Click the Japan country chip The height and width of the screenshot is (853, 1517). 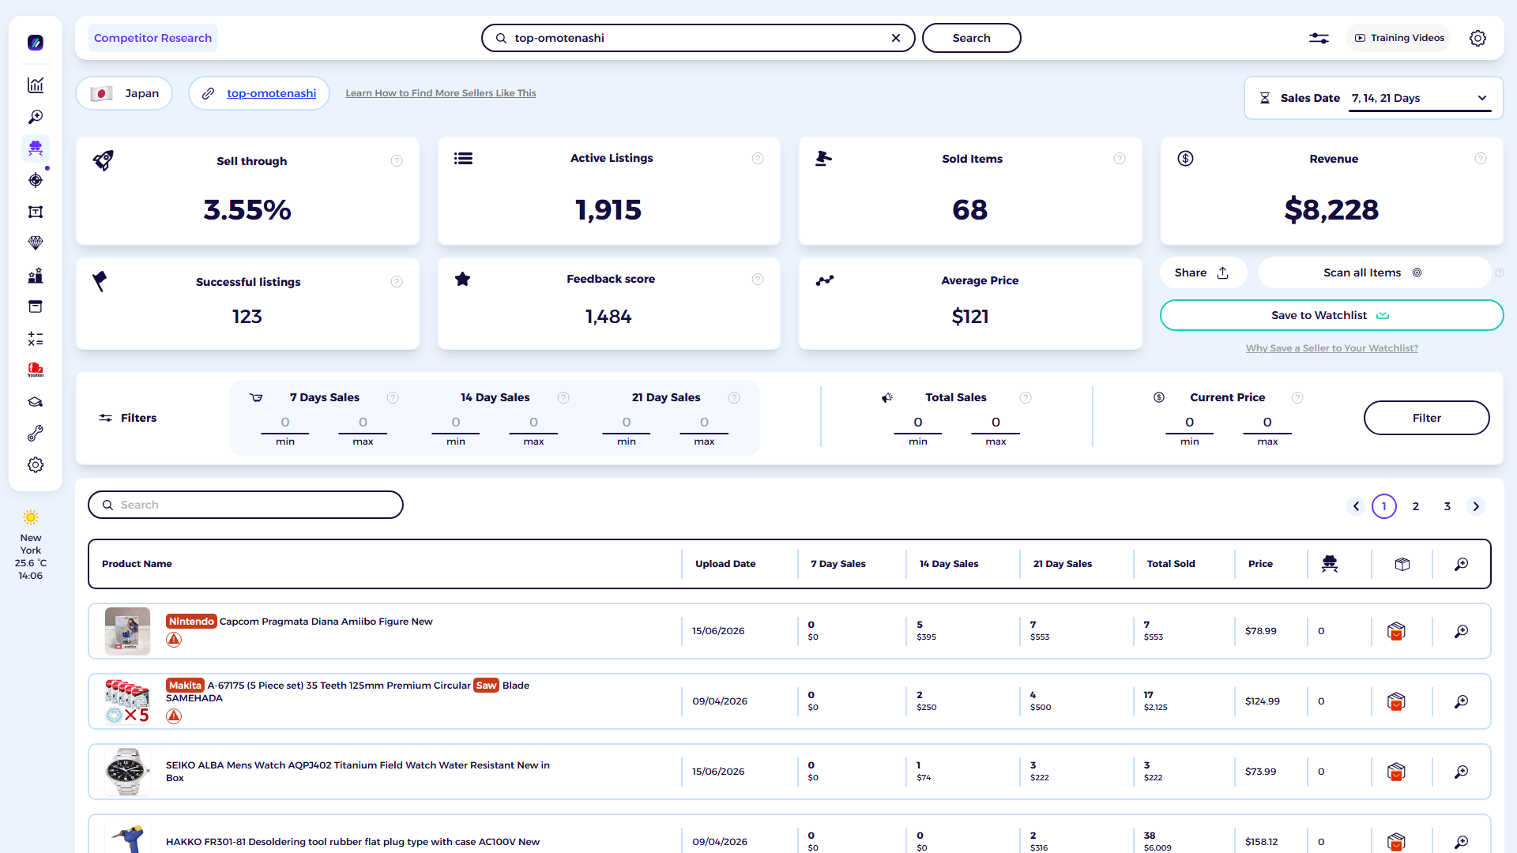[x=125, y=93]
